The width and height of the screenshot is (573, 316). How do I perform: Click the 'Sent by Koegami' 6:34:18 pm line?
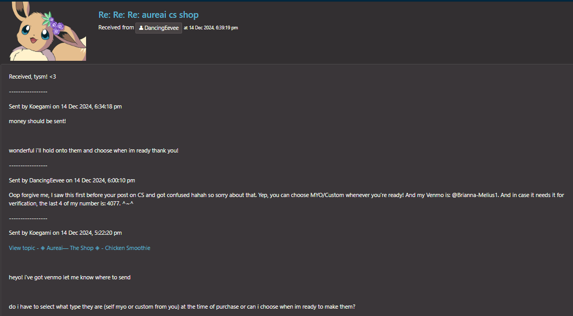66,106
